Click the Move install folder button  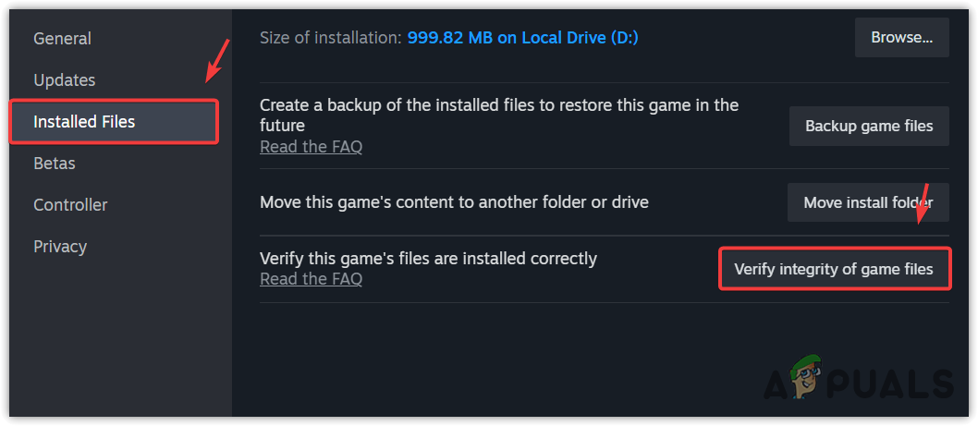pos(868,202)
